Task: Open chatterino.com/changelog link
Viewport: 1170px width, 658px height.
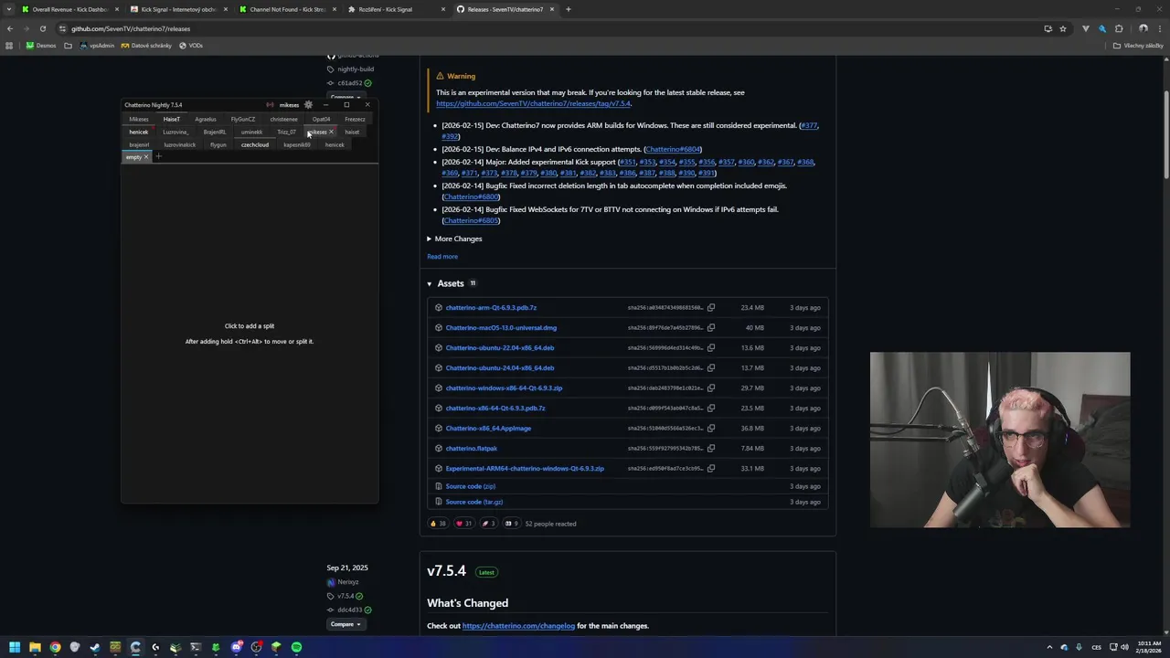Action: click(518, 626)
